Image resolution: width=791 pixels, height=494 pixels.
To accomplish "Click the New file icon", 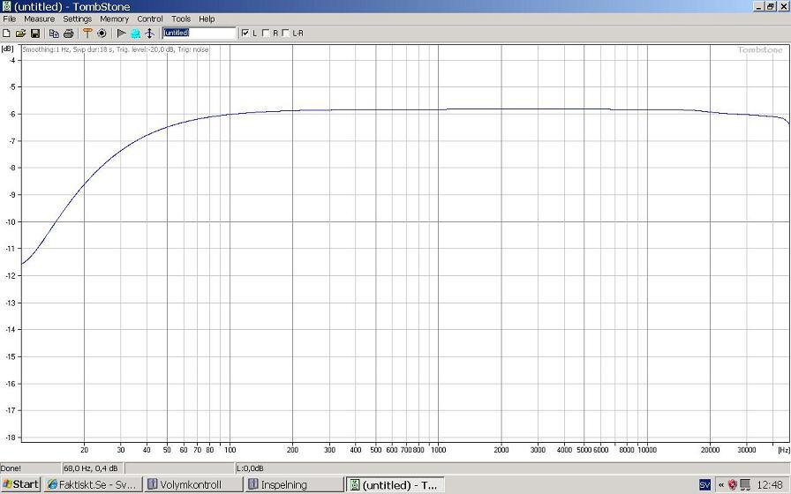I will click(x=7, y=34).
